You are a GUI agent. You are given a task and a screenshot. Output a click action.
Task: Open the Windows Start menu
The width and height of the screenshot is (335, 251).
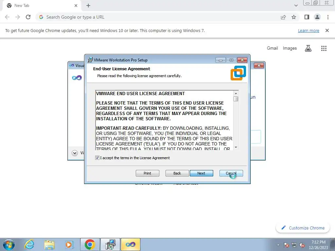[x=9, y=244]
